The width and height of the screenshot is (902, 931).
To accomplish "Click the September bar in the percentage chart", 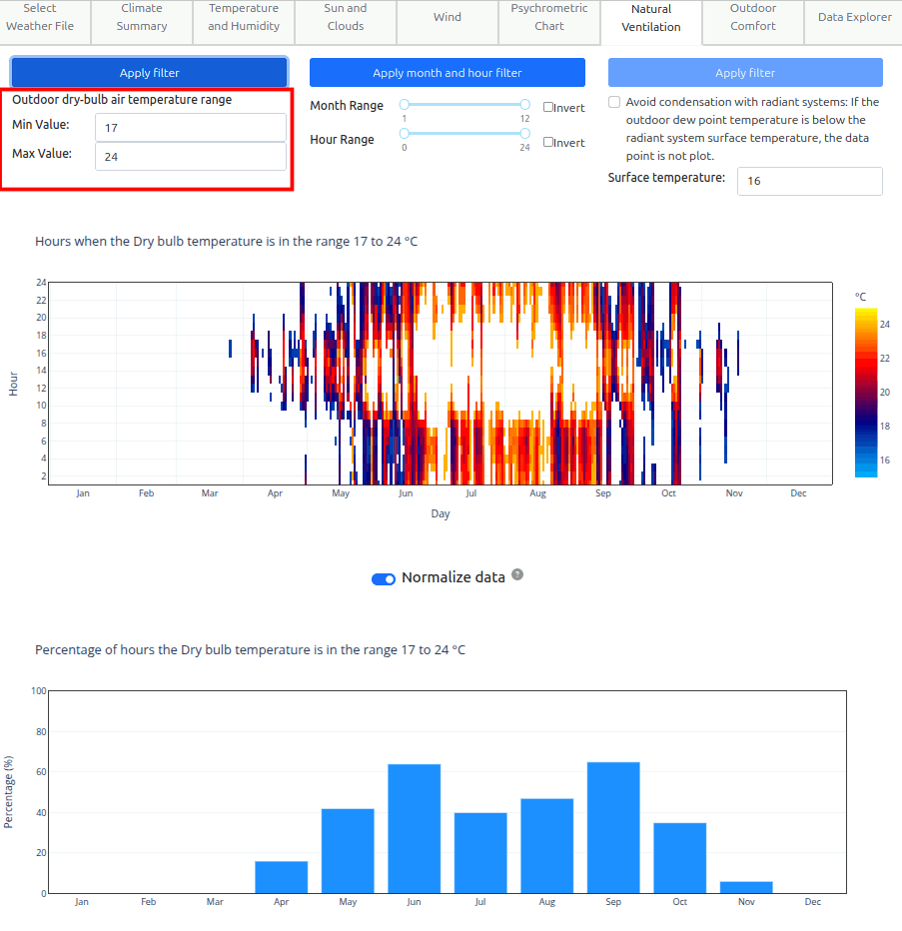I will point(613,827).
